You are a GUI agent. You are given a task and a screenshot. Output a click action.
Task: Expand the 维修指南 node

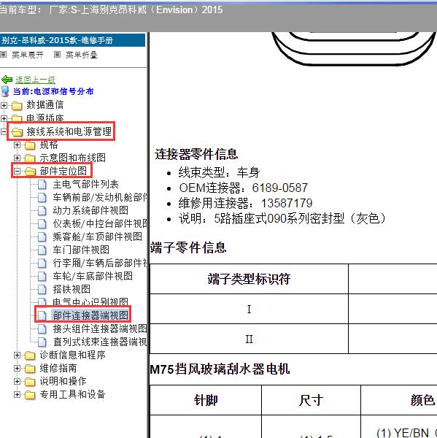(17, 368)
